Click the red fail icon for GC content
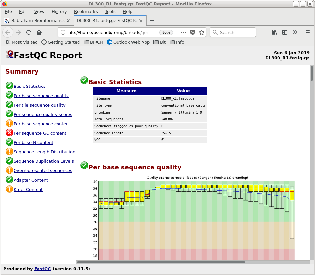 (9, 133)
